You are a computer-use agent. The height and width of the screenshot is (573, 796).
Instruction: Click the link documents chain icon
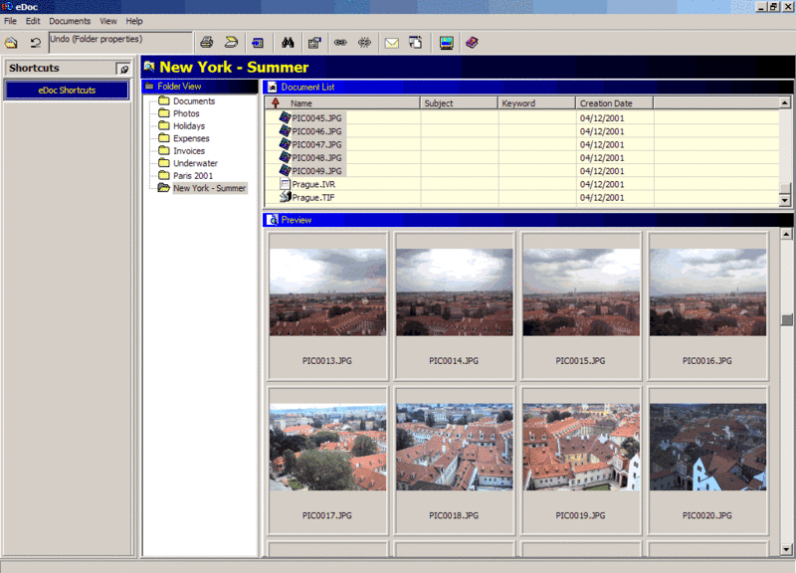point(340,43)
